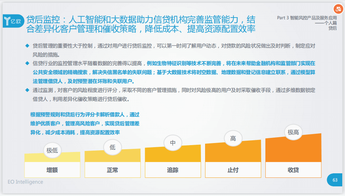Viewport: 345px width, 196px height.
Task: Click the orange comment icon in the top-right corner
Action: tap(338, 9)
